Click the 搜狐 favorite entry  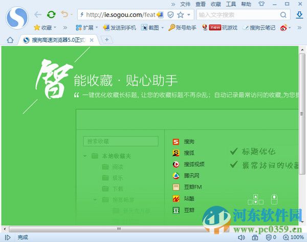tap(184, 153)
